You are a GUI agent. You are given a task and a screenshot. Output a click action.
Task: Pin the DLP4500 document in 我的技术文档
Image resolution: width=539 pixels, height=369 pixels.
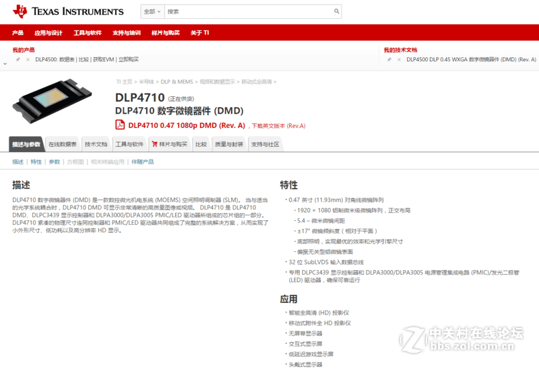[x=389, y=59]
